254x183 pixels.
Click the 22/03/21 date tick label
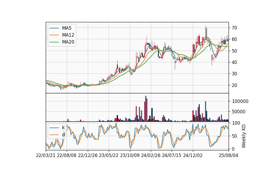[x=46, y=155]
